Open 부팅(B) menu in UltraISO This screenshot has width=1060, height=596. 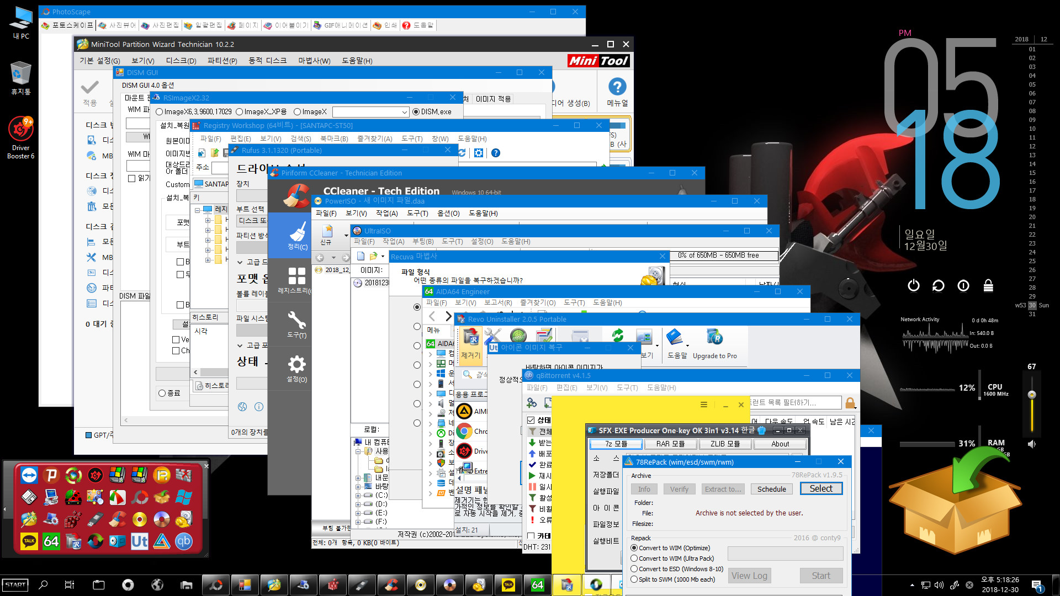[x=422, y=241]
